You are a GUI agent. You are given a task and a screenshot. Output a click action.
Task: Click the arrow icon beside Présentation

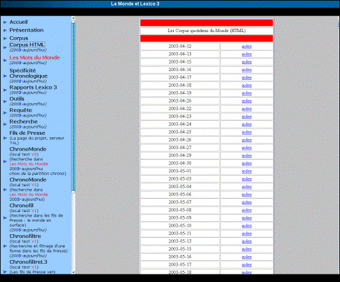pos(5,30)
